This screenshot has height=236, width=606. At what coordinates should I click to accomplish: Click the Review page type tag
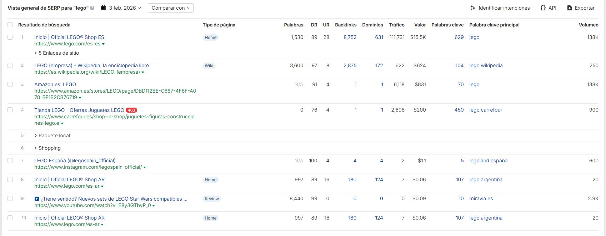(212, 199)
